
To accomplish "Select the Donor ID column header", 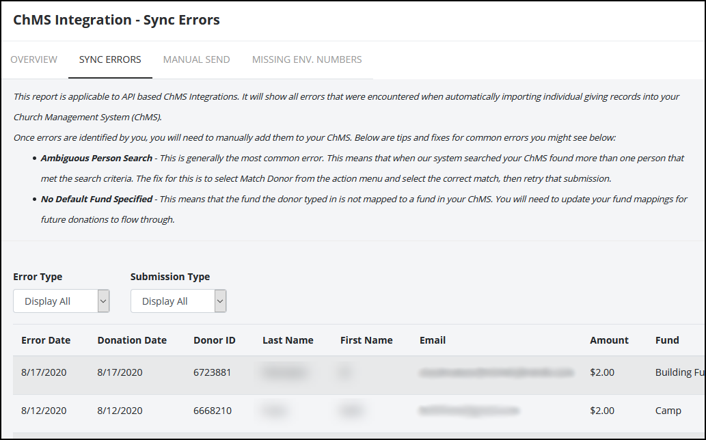I will tap(215, 340).
